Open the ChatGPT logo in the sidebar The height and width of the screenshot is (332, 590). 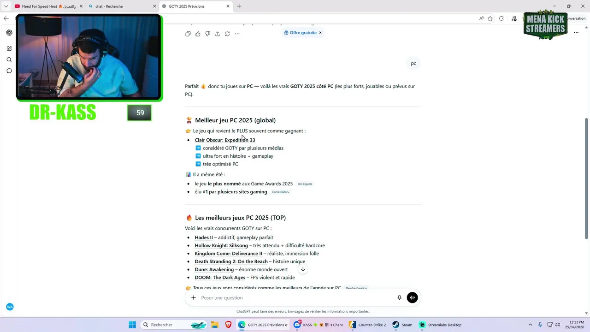[9, 33]
